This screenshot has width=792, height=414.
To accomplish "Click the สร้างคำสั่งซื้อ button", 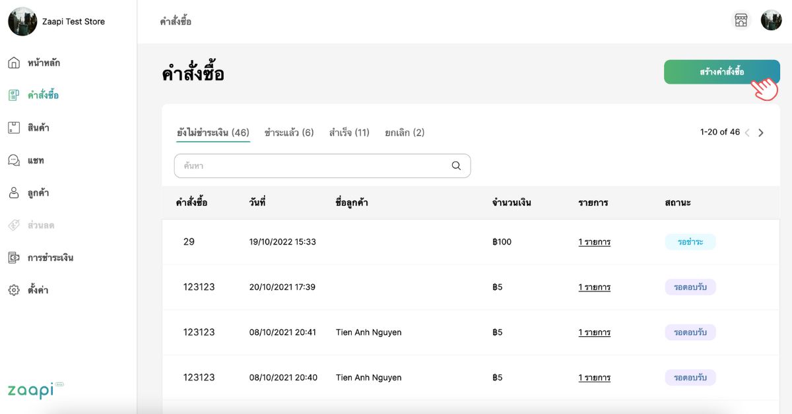I will pyautogui.click(x=721, y=72).
